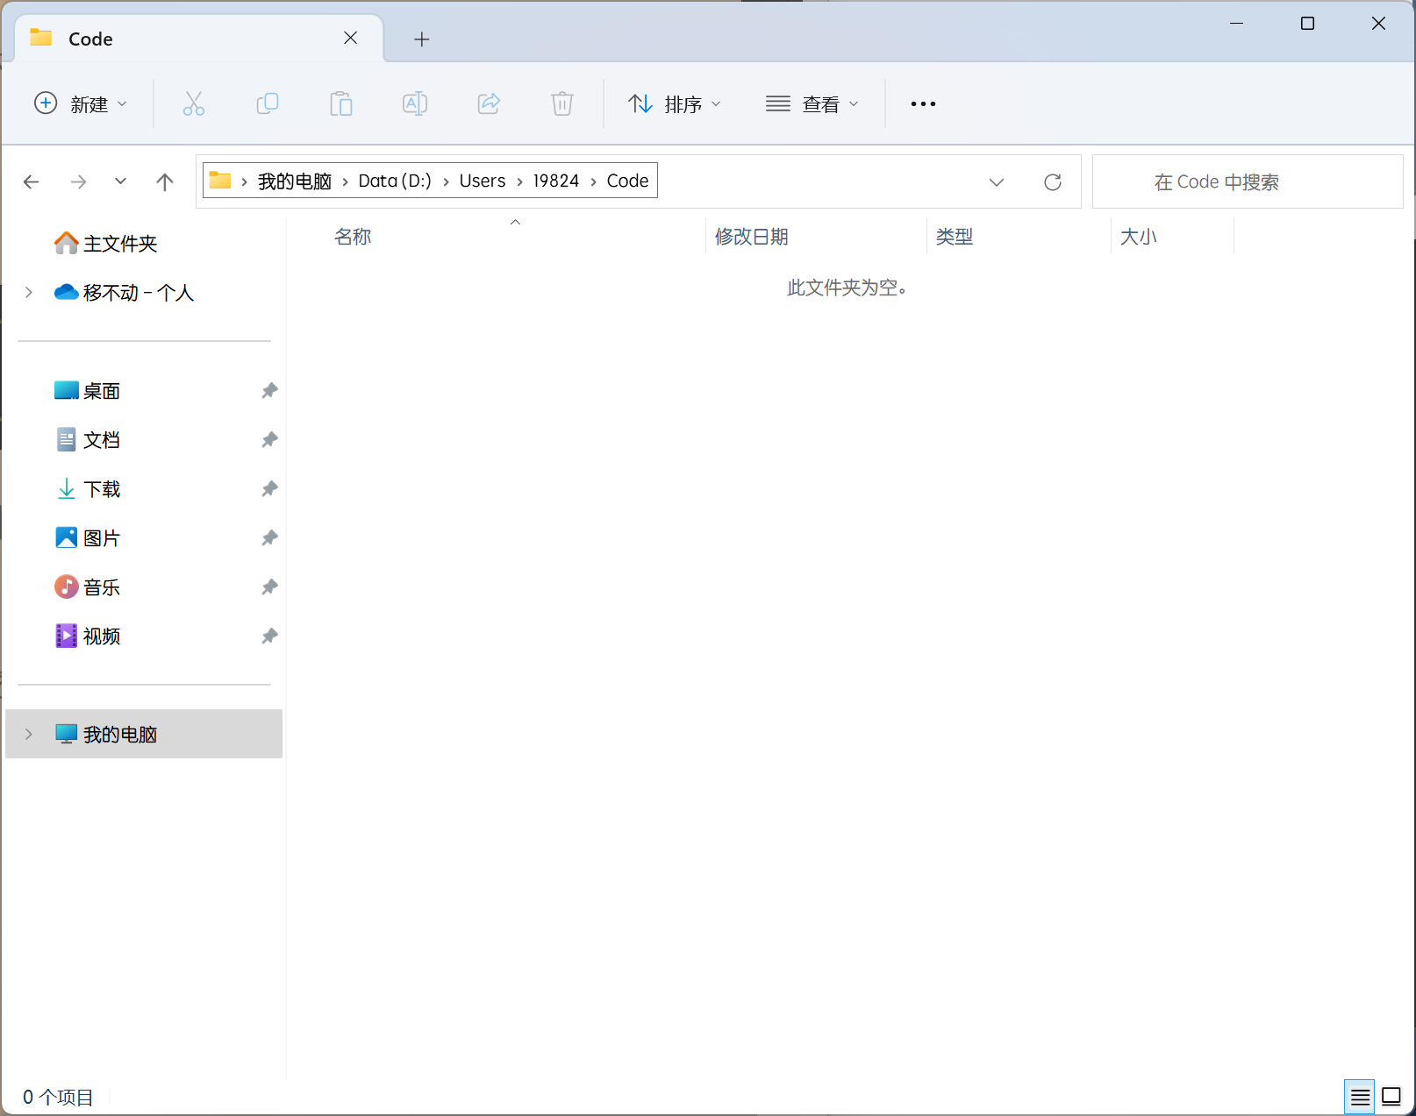The height and width of the screenshot is (1116, 1416).
Task: Unpin 视频 using its pin icon
Action: click(x=269, y=636)
